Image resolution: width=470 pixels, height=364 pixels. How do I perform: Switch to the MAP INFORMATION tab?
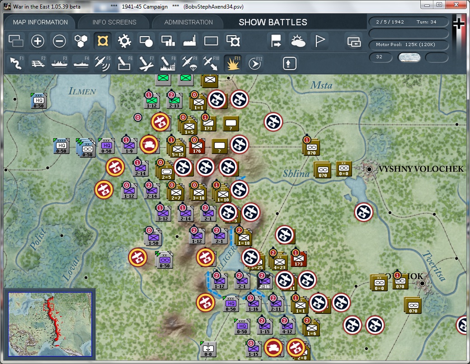pyautogui.click(x=40, y=22)
